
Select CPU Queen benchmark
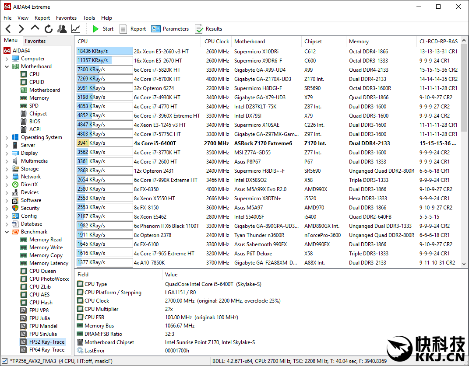tap(38, 271)
